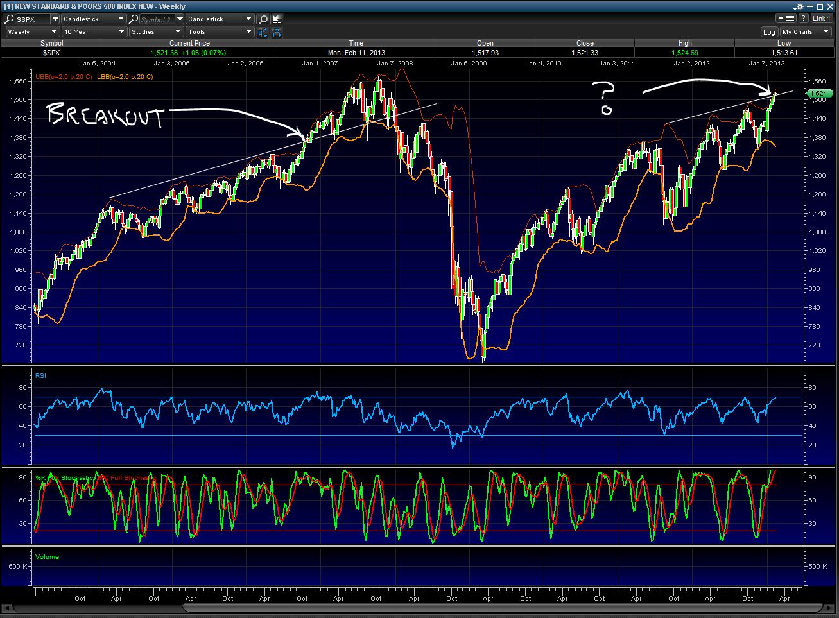Toggle the Log scale button
This screenshot has width=839, height=618.
pos(769,31)
